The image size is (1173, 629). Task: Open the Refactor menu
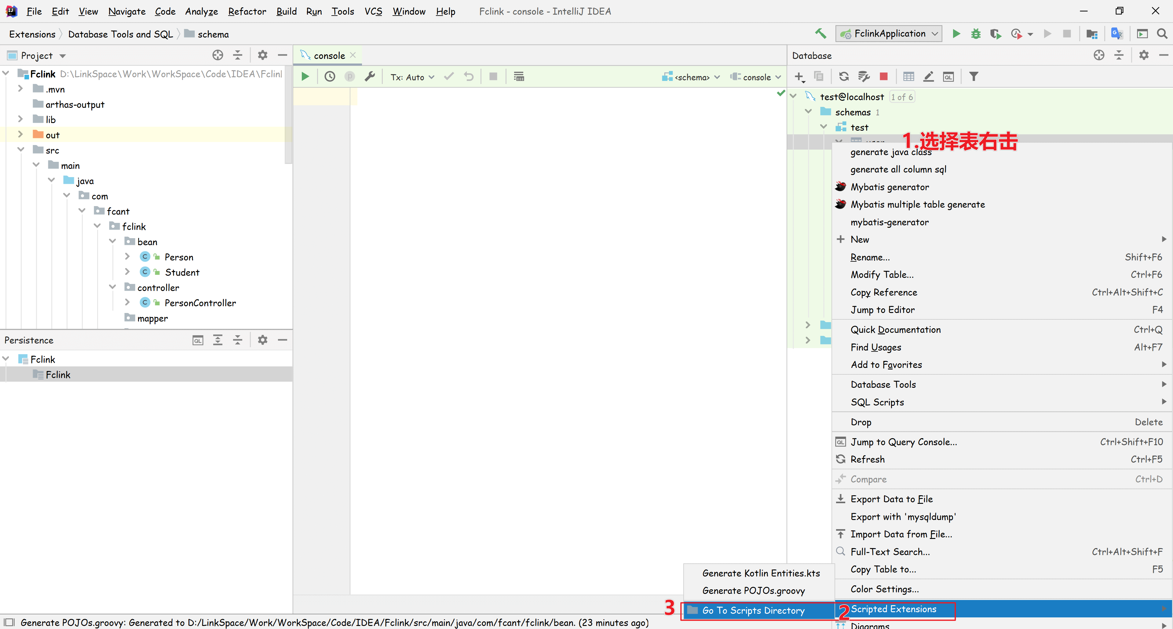247,11
